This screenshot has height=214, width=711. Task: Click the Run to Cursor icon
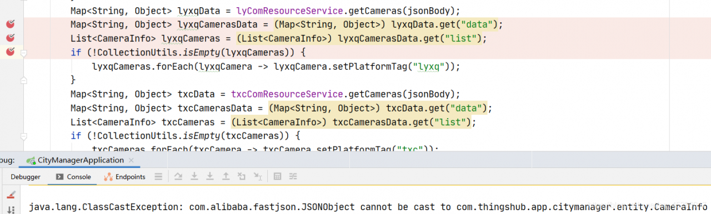(x=258, y=176)
